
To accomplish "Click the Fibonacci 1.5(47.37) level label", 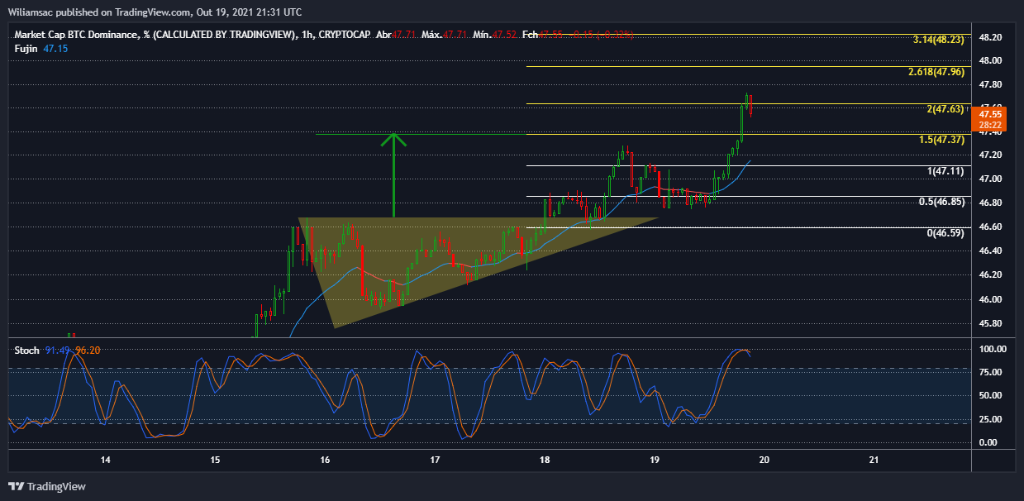I will point(941,140).
